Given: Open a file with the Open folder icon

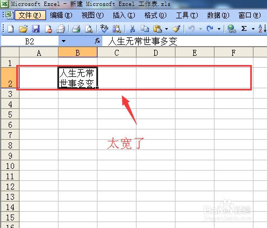Looking at the screenshot, I should 23,29.
